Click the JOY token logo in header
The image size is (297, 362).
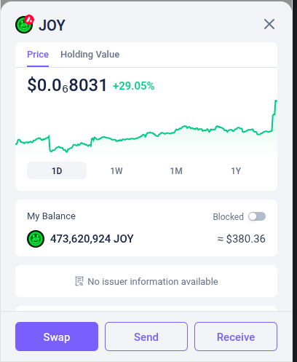click(x=24, y=25)
